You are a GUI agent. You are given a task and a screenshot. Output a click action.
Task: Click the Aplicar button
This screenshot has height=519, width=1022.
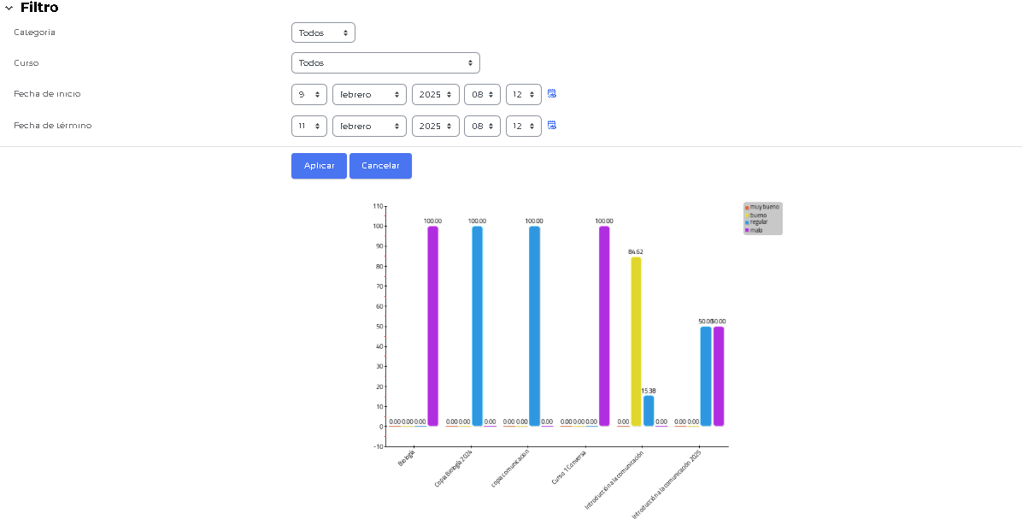[319, 166]
